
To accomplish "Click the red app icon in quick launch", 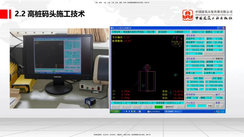I will [140, 111].
